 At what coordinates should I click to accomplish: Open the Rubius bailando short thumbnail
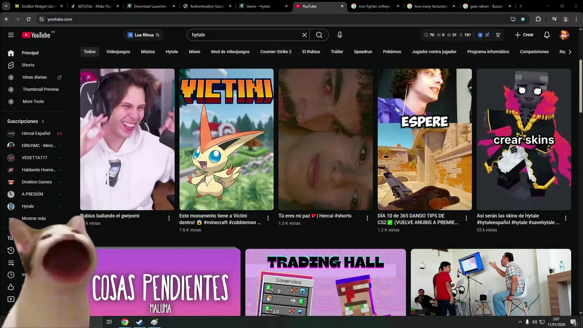[x=127, y=139]
